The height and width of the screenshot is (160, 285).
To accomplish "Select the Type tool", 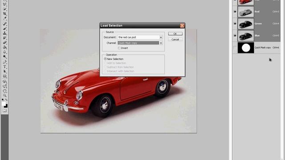I will (x=5, y=67).
